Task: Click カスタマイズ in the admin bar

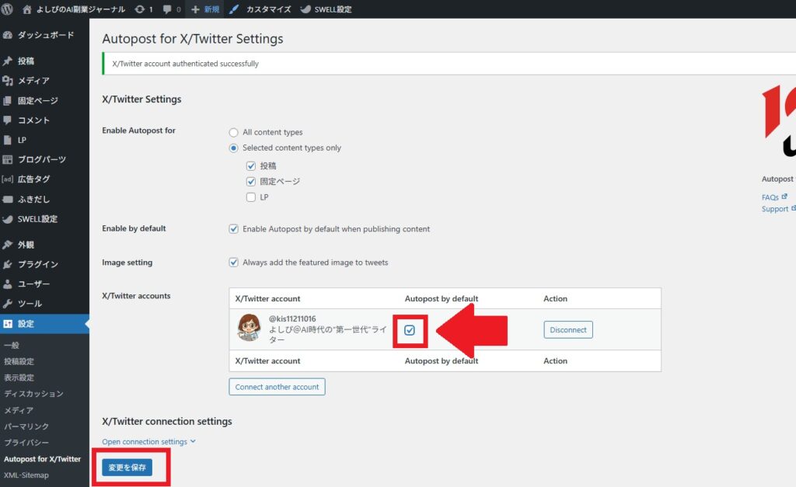Action: pos(268,9)
